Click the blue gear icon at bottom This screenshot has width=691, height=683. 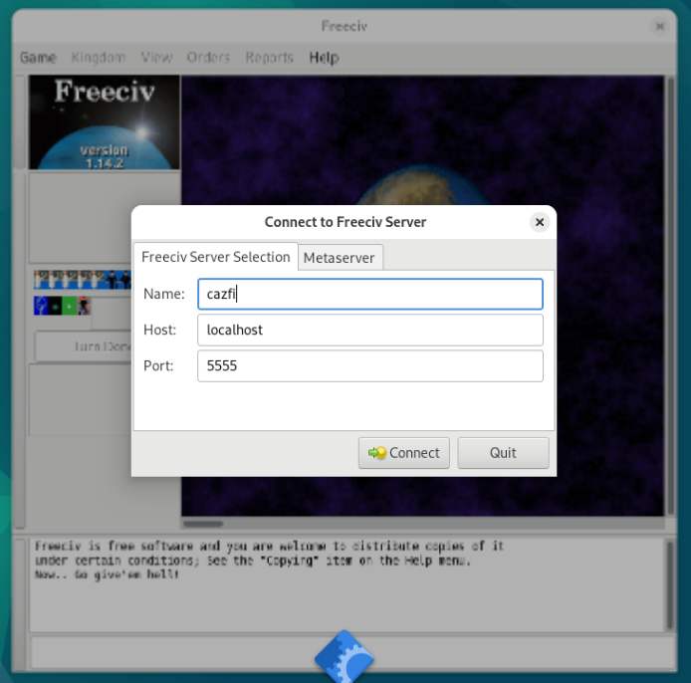pos(344,657)
